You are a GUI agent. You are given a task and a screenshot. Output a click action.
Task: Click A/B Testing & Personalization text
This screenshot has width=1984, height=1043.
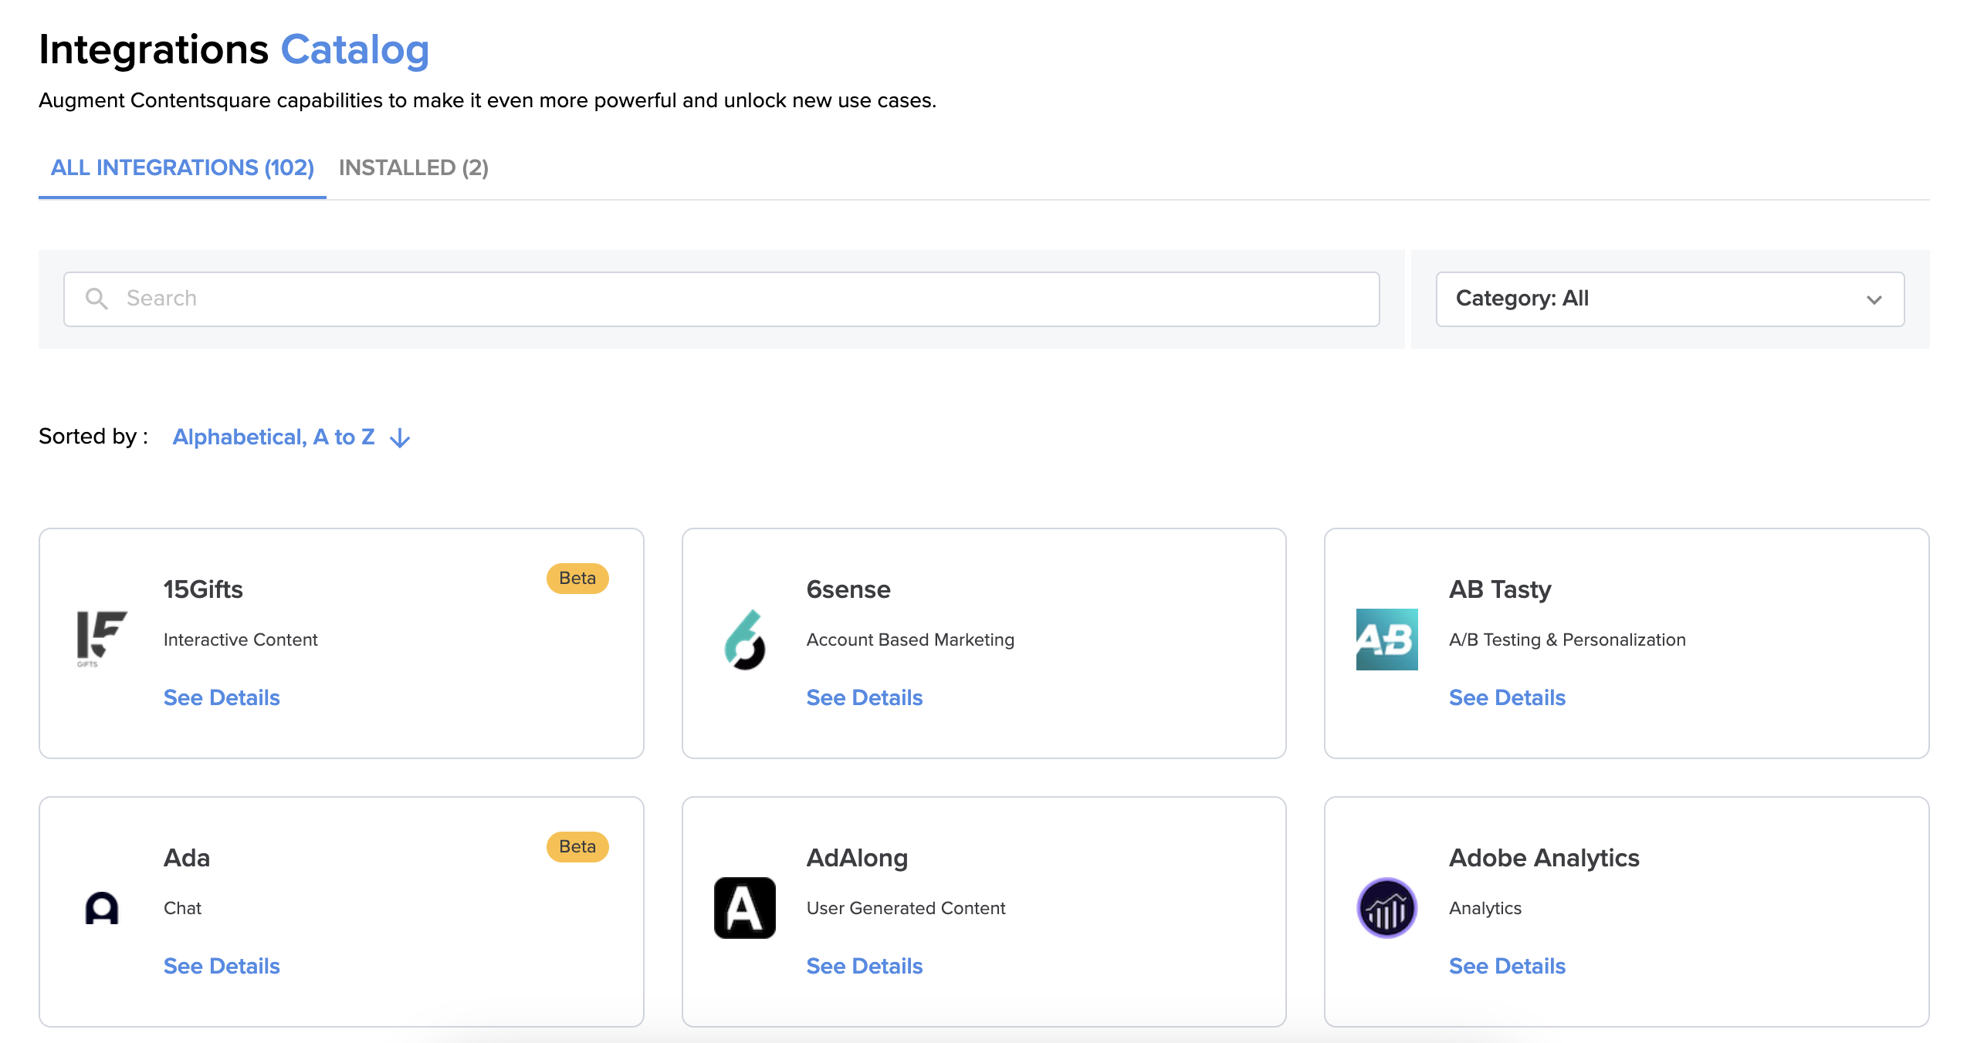click(x=1567, y=640)
